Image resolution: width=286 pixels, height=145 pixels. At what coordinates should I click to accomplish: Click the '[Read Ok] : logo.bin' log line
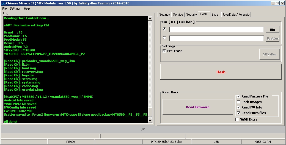tap(19, 75)
